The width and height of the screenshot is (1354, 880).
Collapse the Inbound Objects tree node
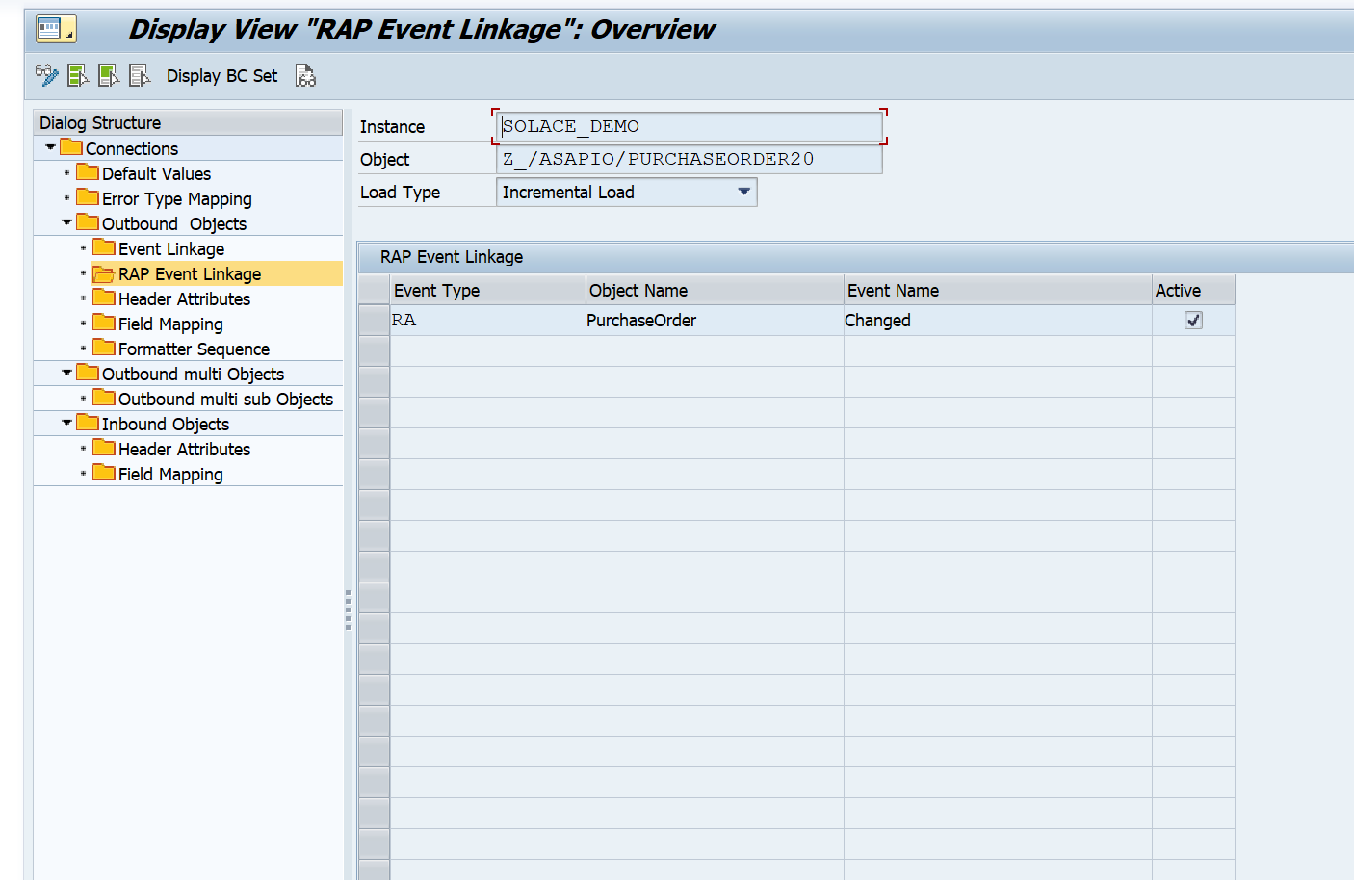tap(66, 424)
